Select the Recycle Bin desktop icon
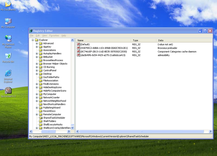This screenshot has height=156, width=217. tap(8, 58)
